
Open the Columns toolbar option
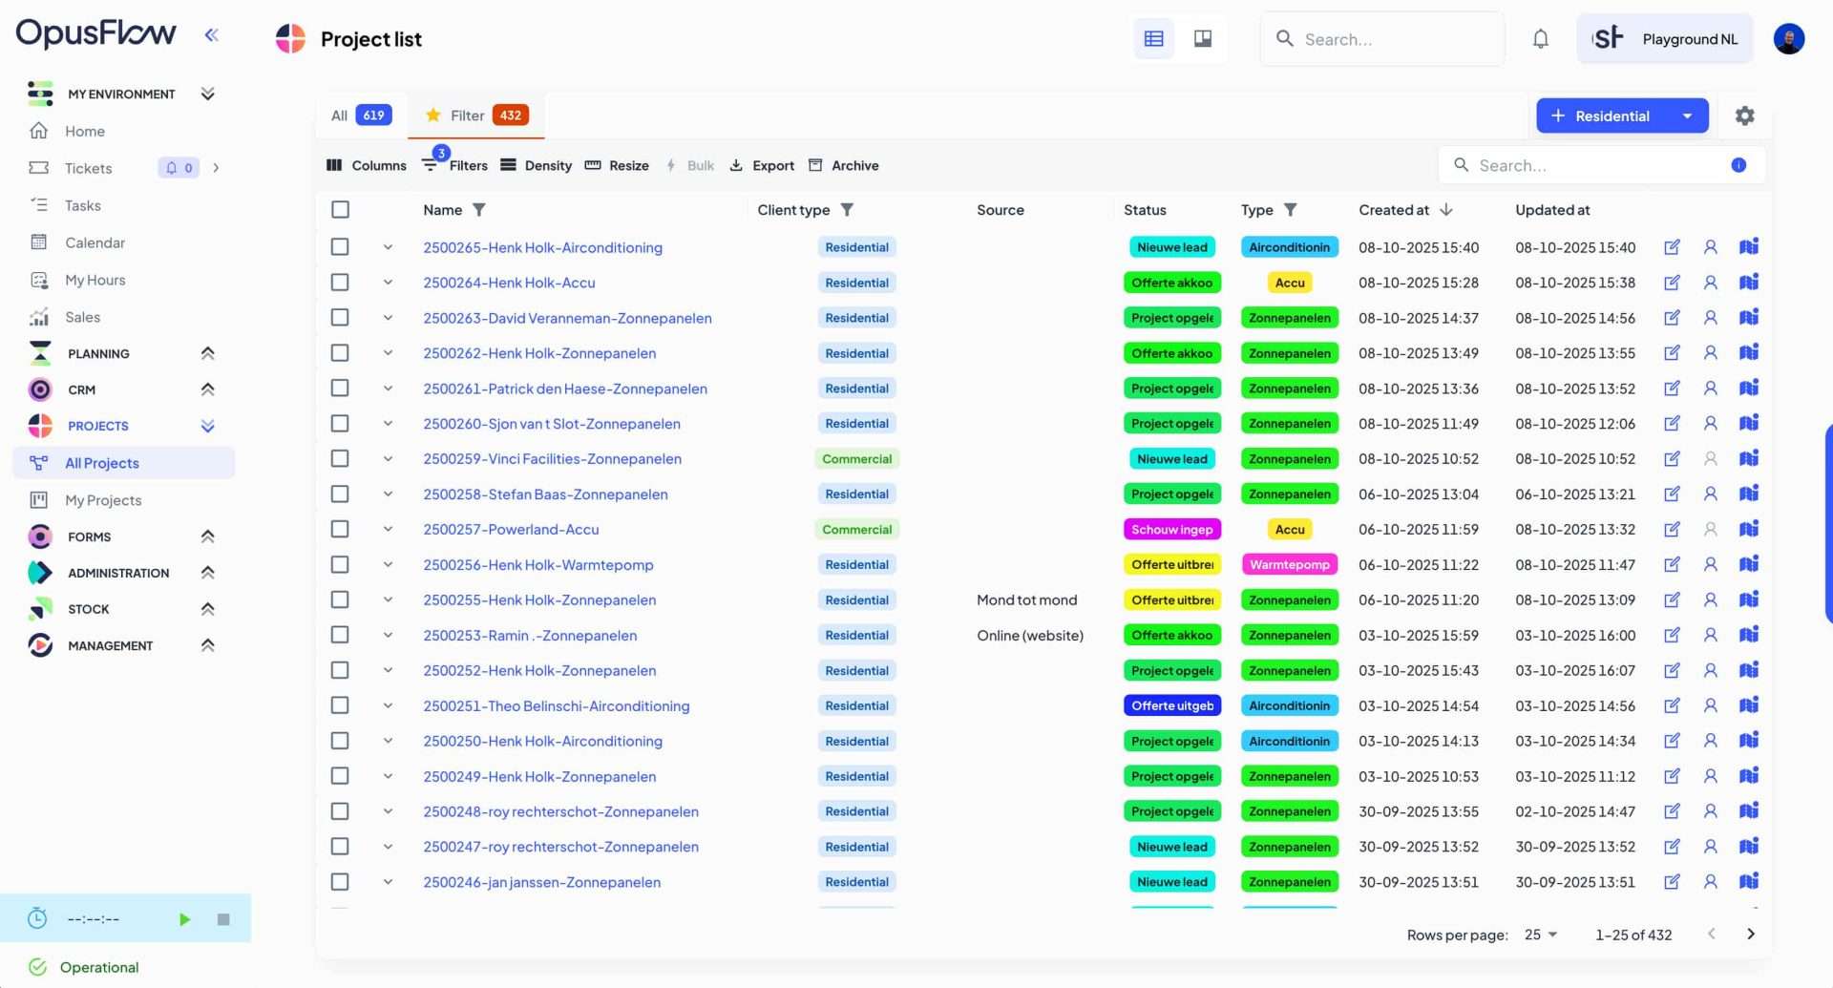(367, 165)
